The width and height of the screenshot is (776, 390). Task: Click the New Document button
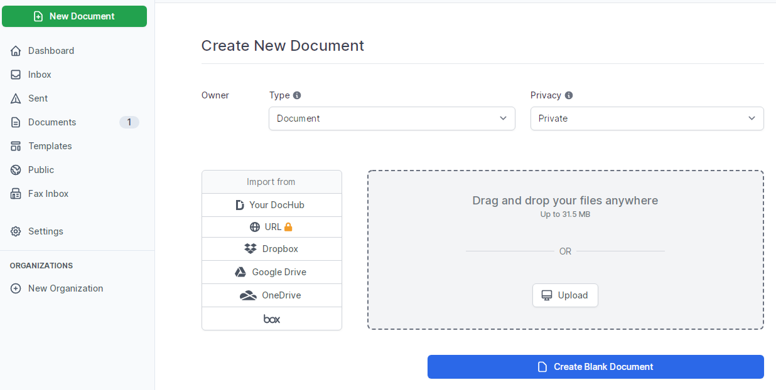74,16
